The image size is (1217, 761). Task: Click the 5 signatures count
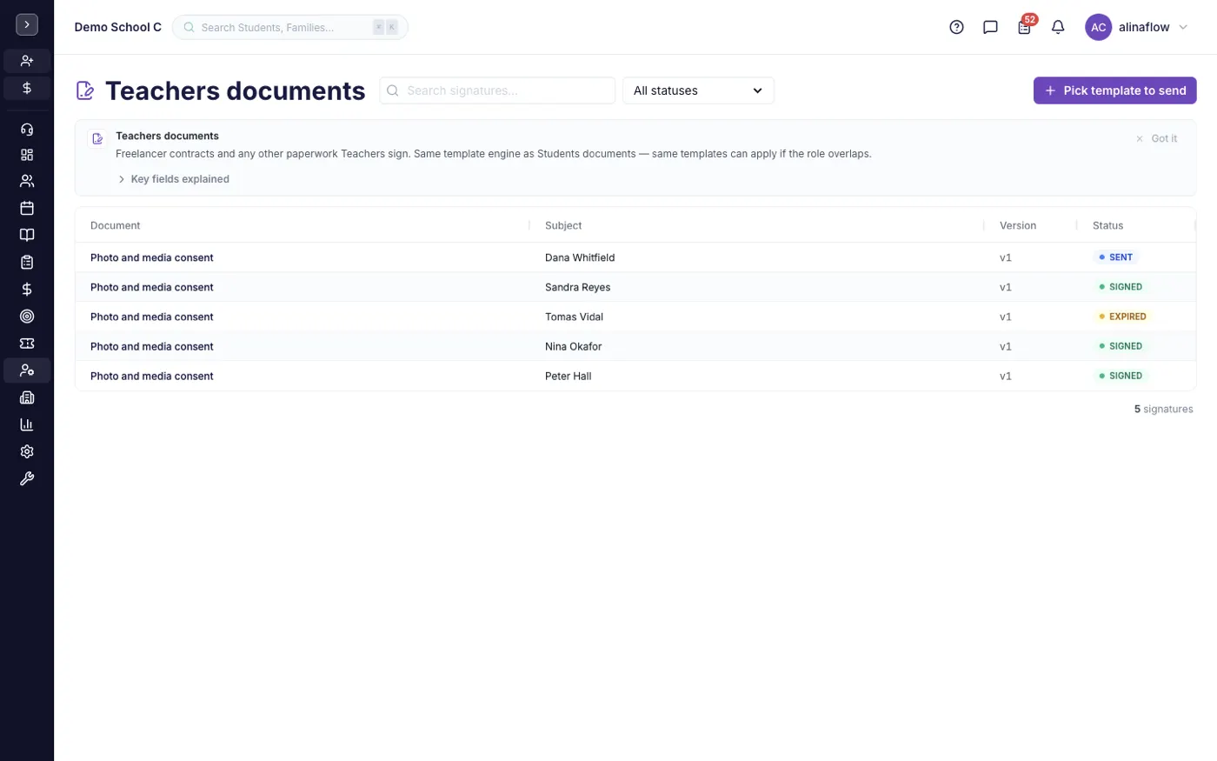tap(1163, 409)
